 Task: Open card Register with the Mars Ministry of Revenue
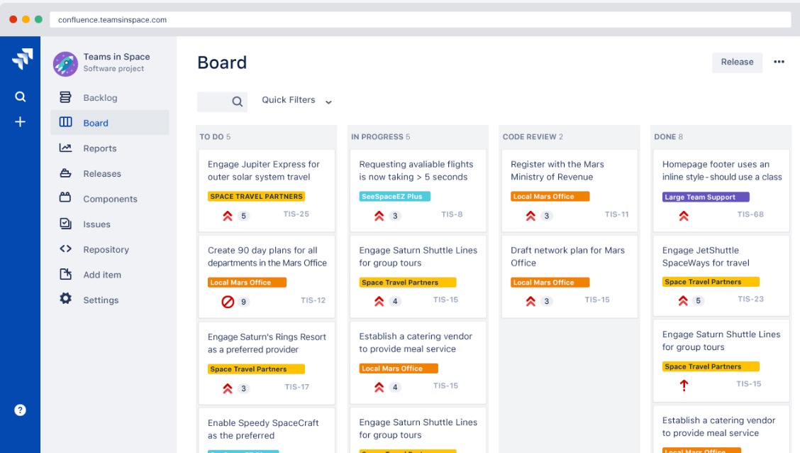click(570, 190)
